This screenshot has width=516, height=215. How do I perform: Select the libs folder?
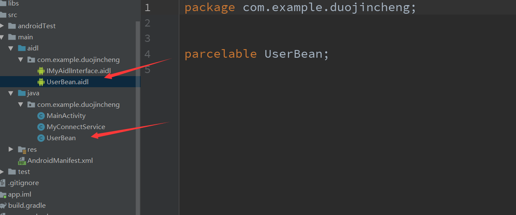[13, 3]
